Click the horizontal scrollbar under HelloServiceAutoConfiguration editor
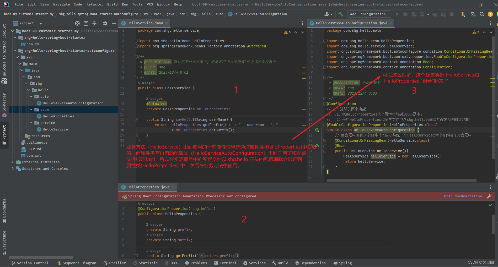Screen dimensions: 498x267 coord(401,181)
